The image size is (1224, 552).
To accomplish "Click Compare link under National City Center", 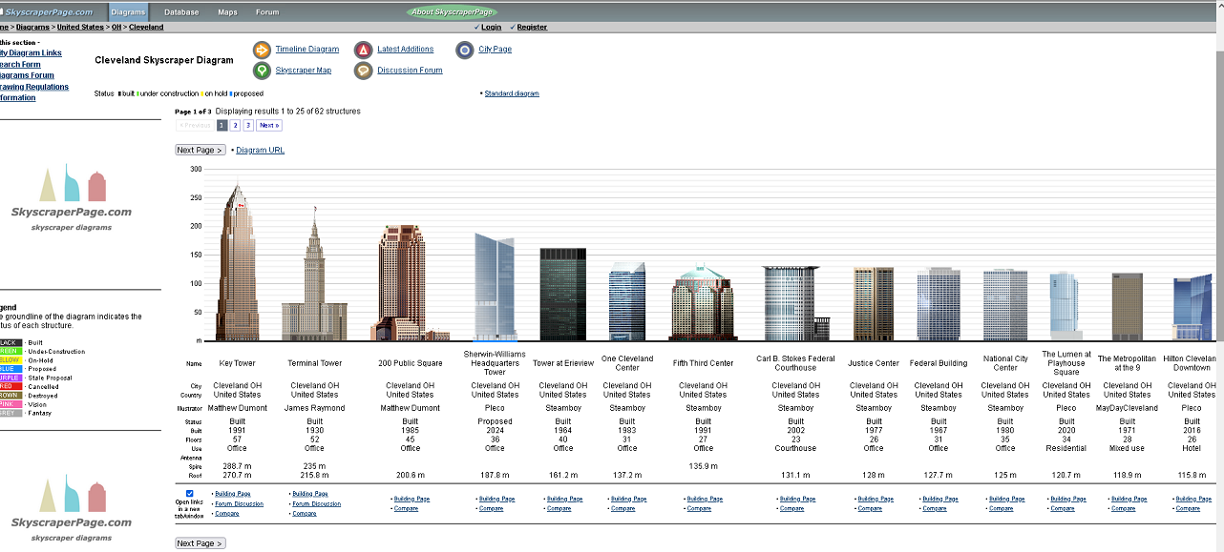I will pyautogui.click(x=1002, y=508).
